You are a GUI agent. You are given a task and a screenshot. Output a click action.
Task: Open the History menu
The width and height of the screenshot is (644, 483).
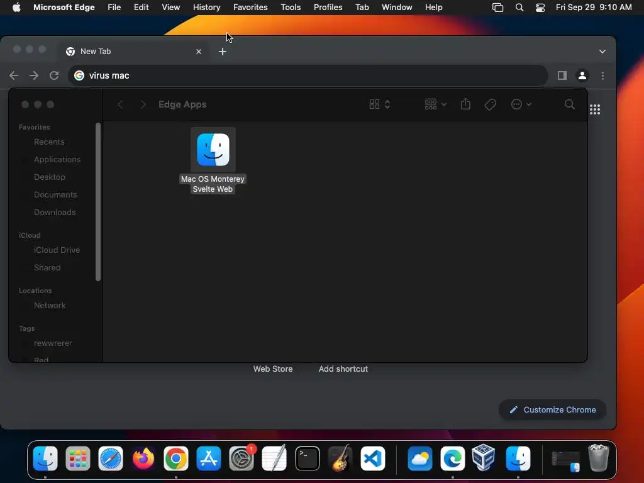[x=206, y=8]
